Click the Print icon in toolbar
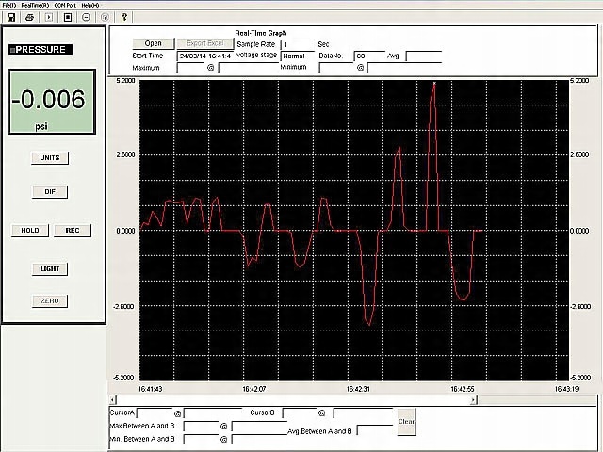The height and width of the screenshot is (452, 603). (x=29, y=17)
